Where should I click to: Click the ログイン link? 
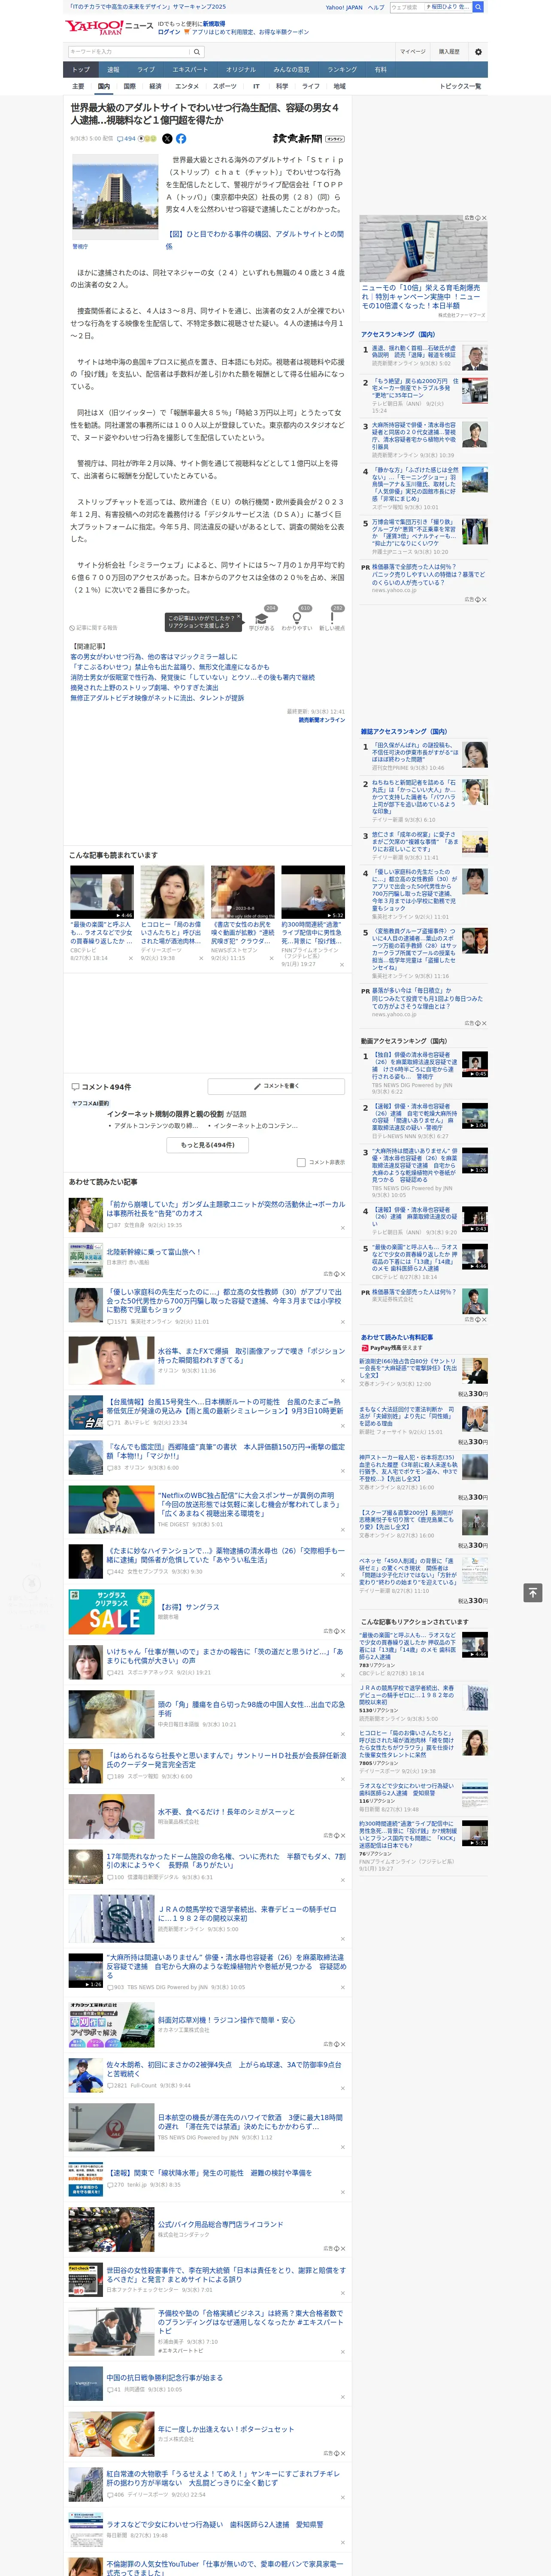point(169,32)
